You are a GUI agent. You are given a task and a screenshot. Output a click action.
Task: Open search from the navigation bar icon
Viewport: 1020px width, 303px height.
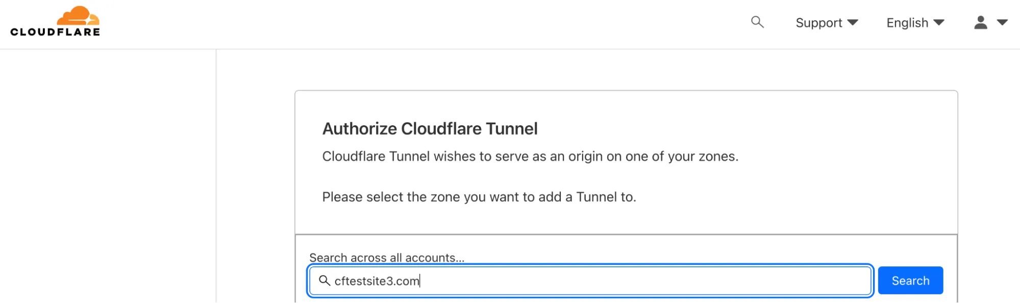(x=757, y=22)
